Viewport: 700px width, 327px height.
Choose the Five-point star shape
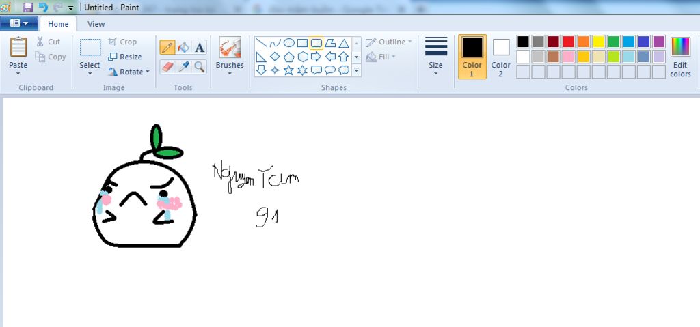(x=289, y=70)
